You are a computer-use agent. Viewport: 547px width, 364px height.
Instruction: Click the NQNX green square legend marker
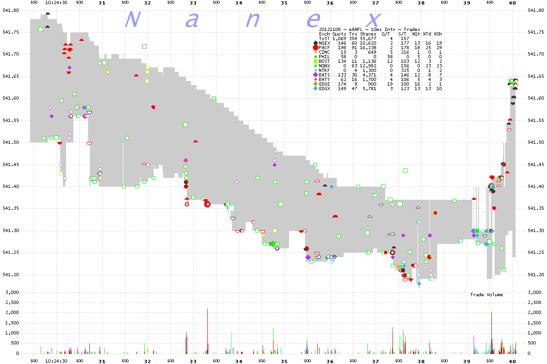(x=315, y=66)
